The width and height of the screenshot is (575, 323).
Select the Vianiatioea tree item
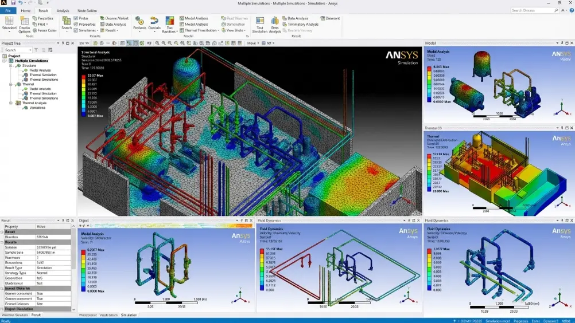click(37, 108)
